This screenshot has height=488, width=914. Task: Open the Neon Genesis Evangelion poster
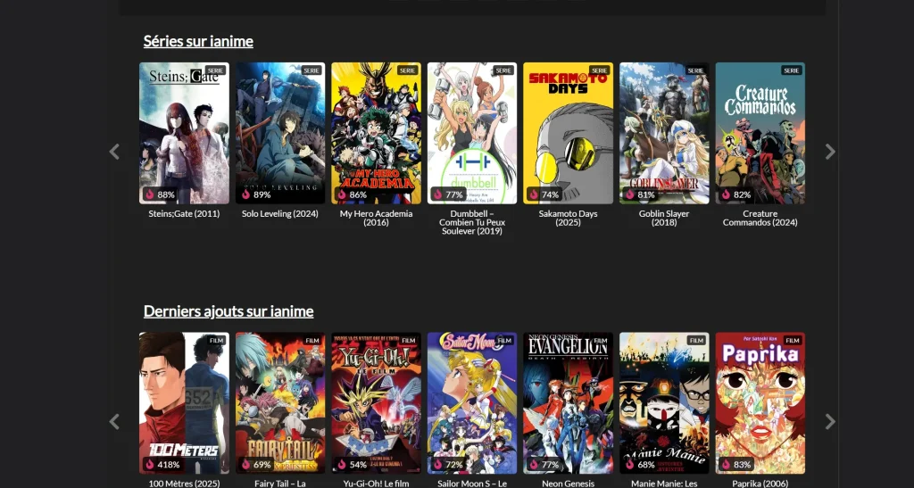[x=569, y=403]
